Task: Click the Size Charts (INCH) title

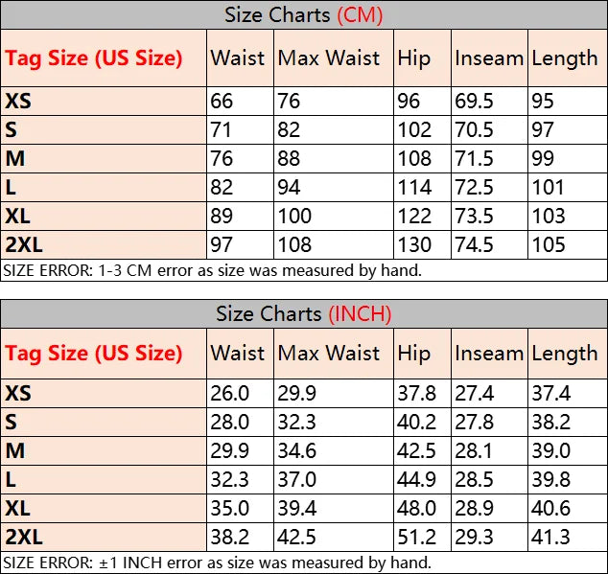Action: pos(303,313)
